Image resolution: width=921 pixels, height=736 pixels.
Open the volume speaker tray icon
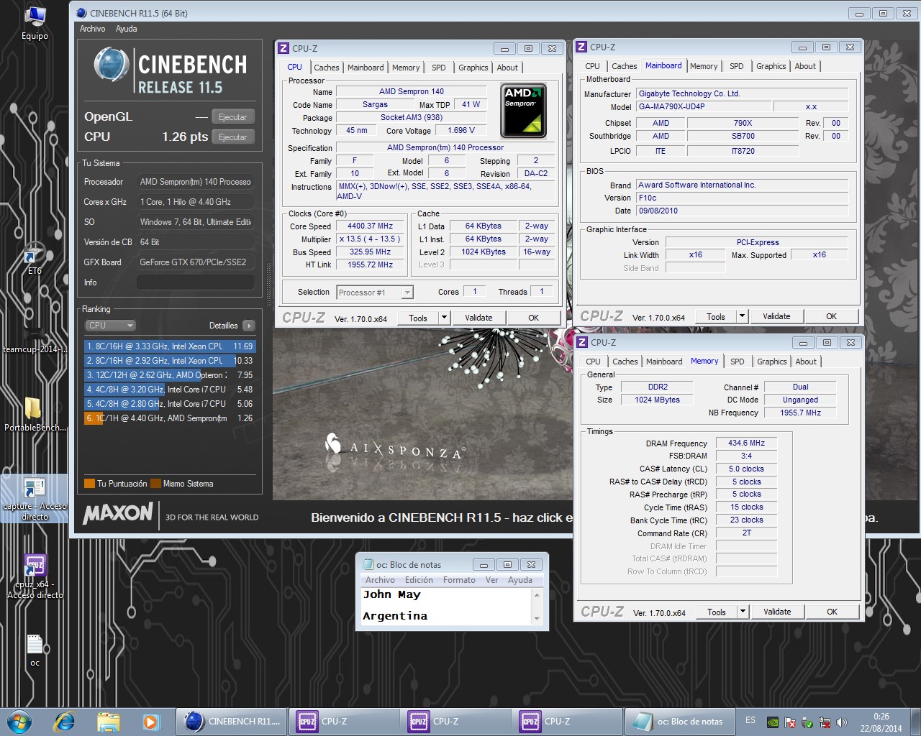click(x=842, y=722)
